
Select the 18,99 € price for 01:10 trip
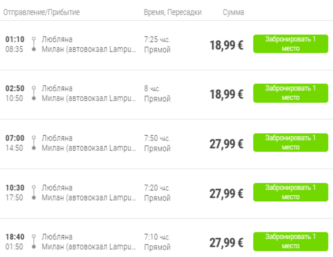[x=226, y=45]
